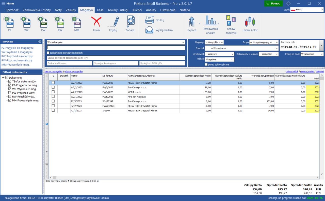Switch to the Sprzedaż tab
The image size is (325, 201).
pos(12,10)
